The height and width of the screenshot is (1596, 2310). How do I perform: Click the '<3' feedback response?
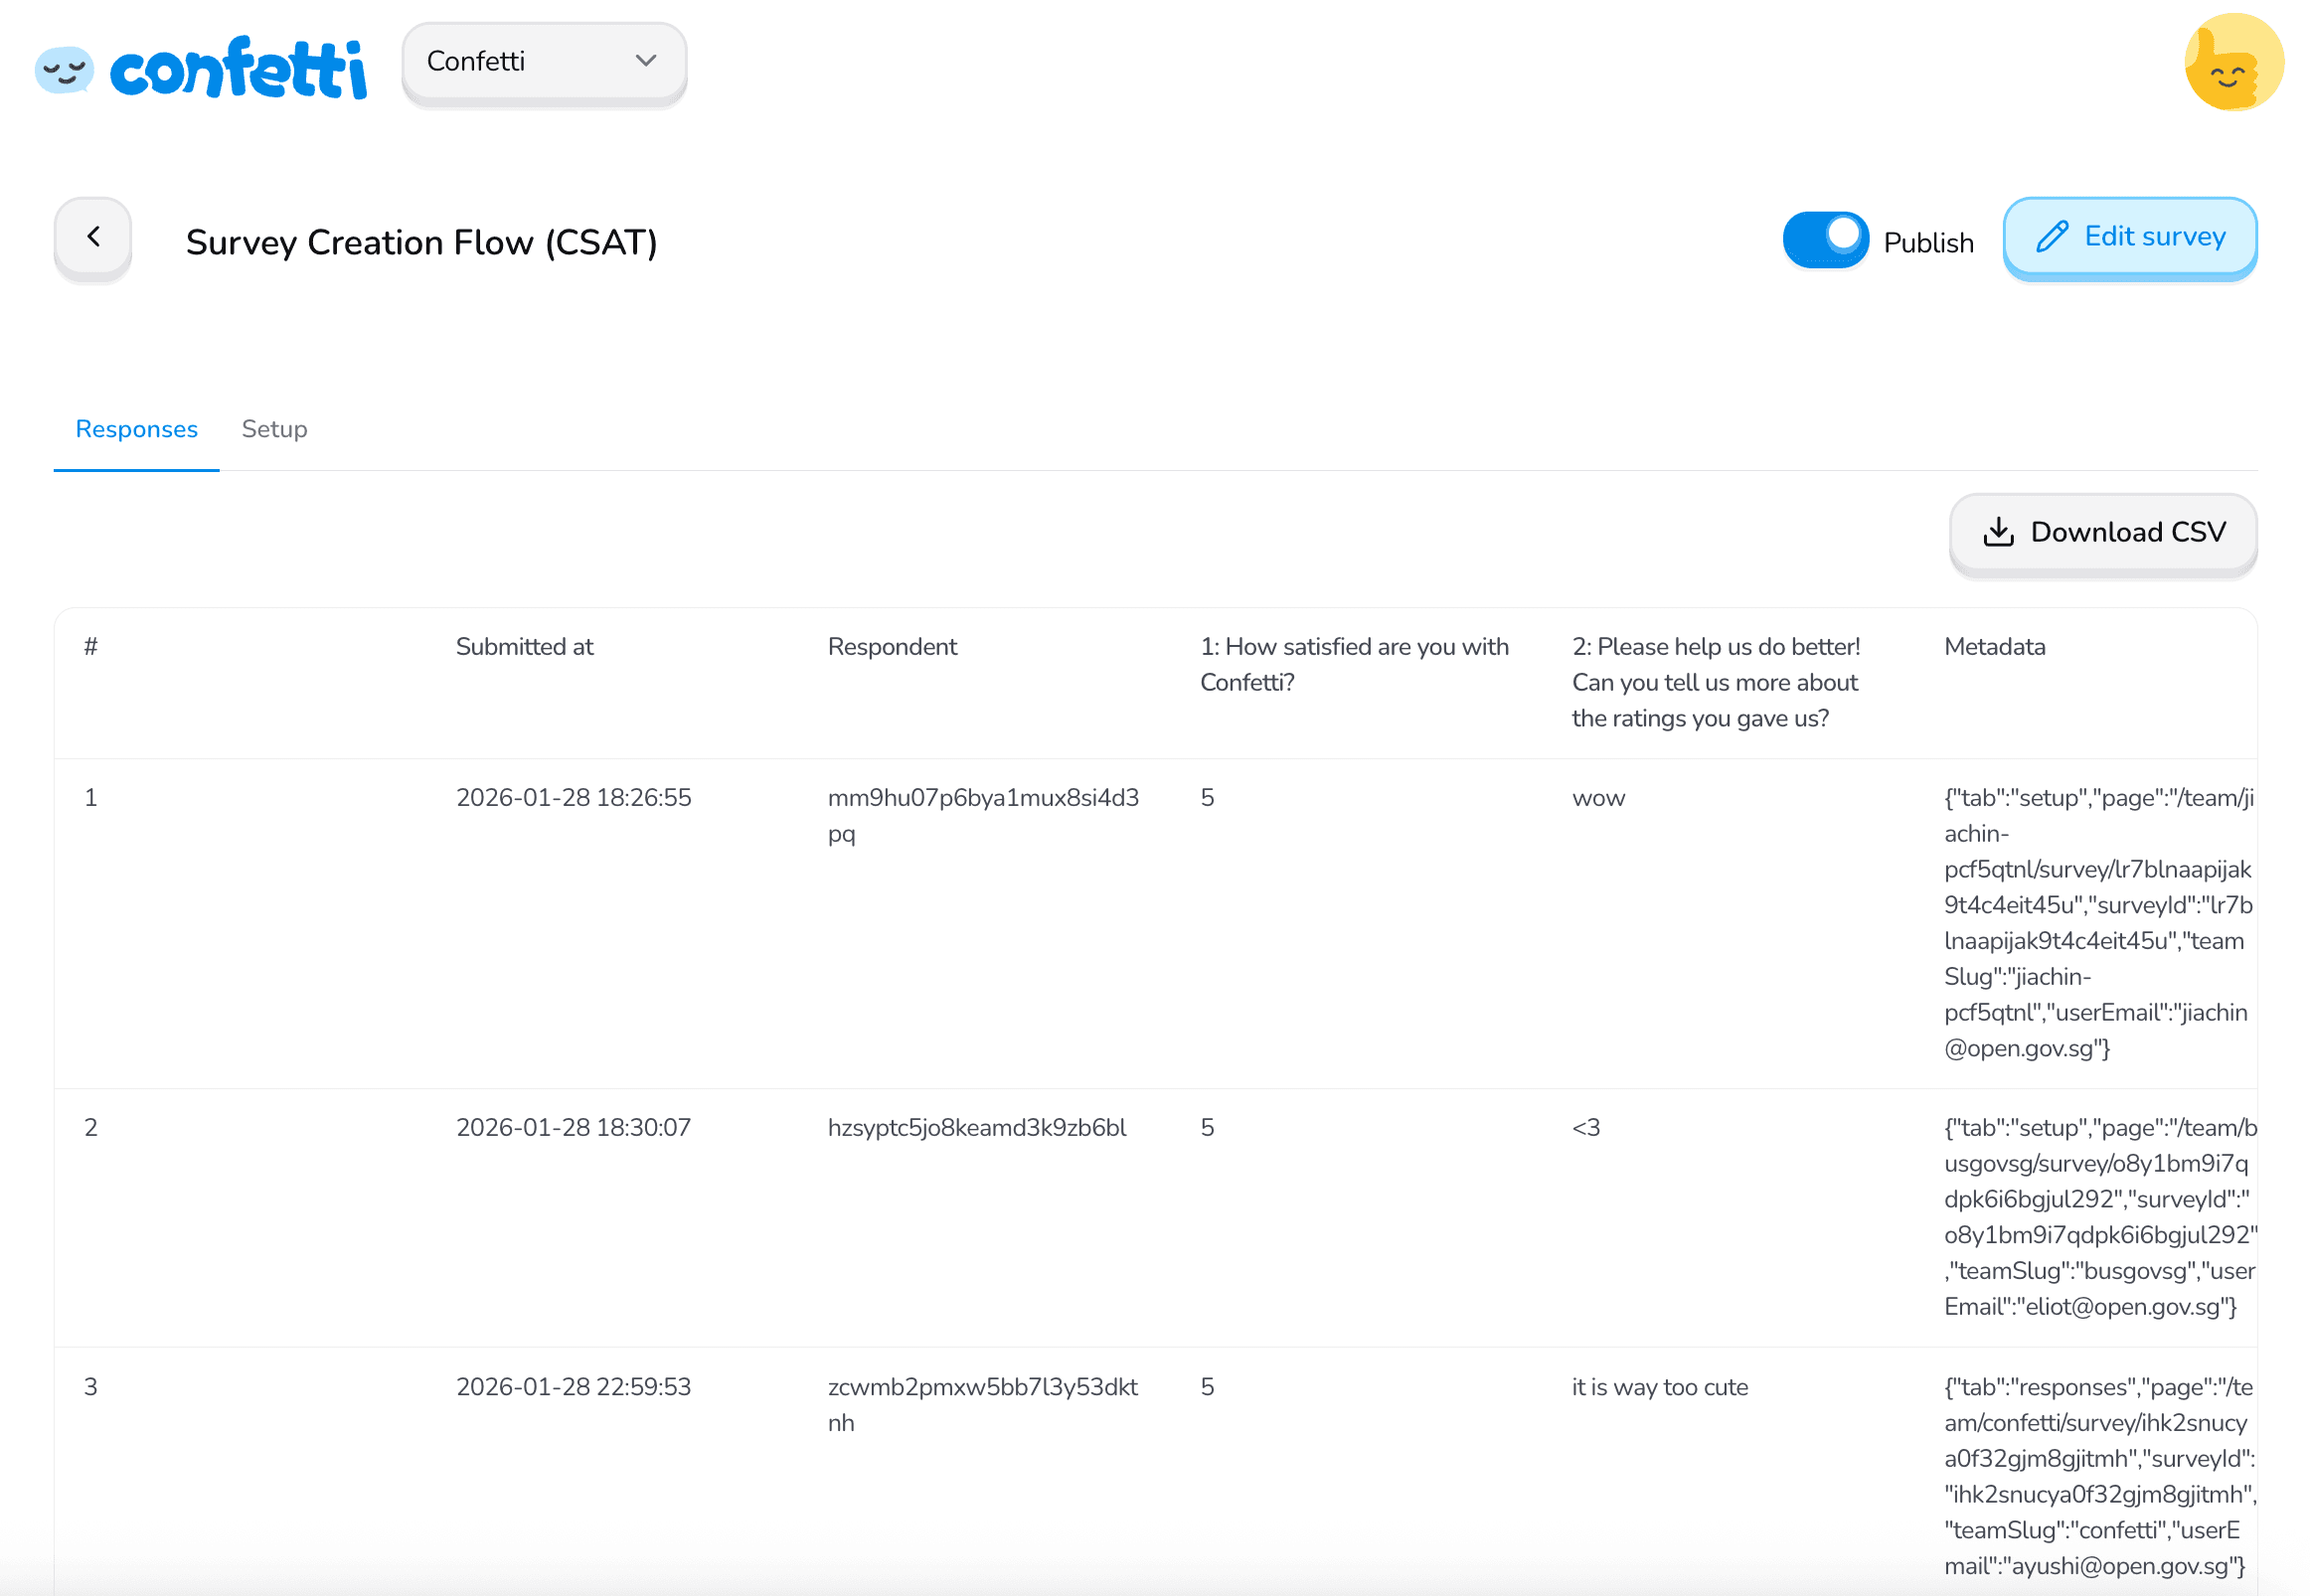(1586, 1128)
